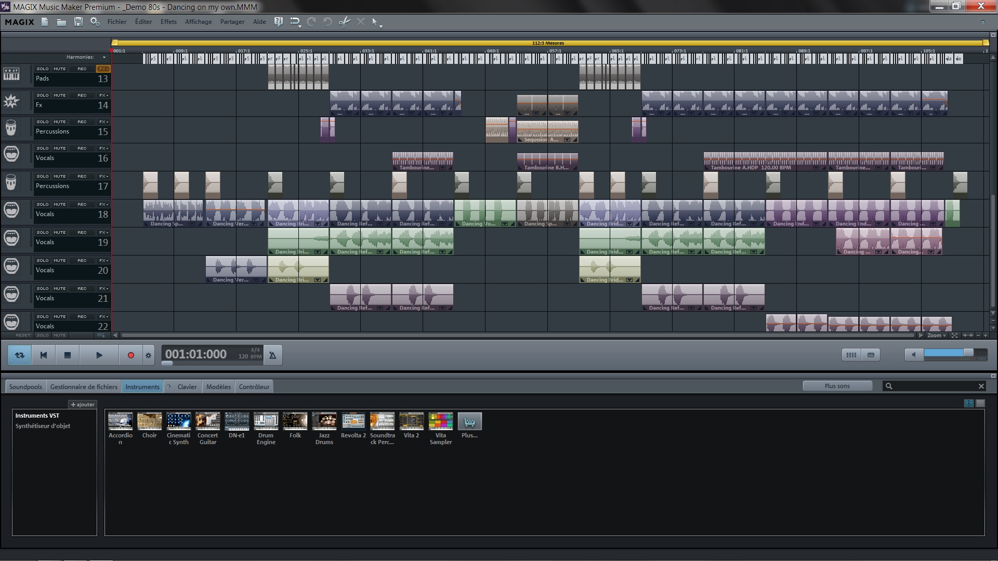Select the Jazz Drums instrument
The width and height of the screenshot is (998, 561).
(324, 422)
